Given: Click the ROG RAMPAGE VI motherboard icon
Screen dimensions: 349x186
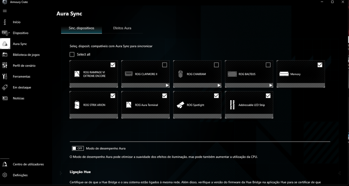Looking at the screenshot, I should point(77,74).
